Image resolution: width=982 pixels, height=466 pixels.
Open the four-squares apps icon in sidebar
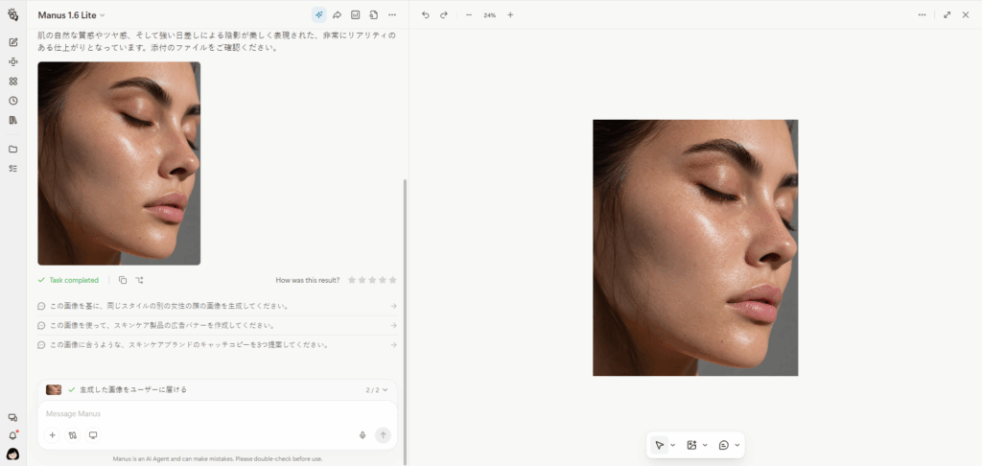13,82
